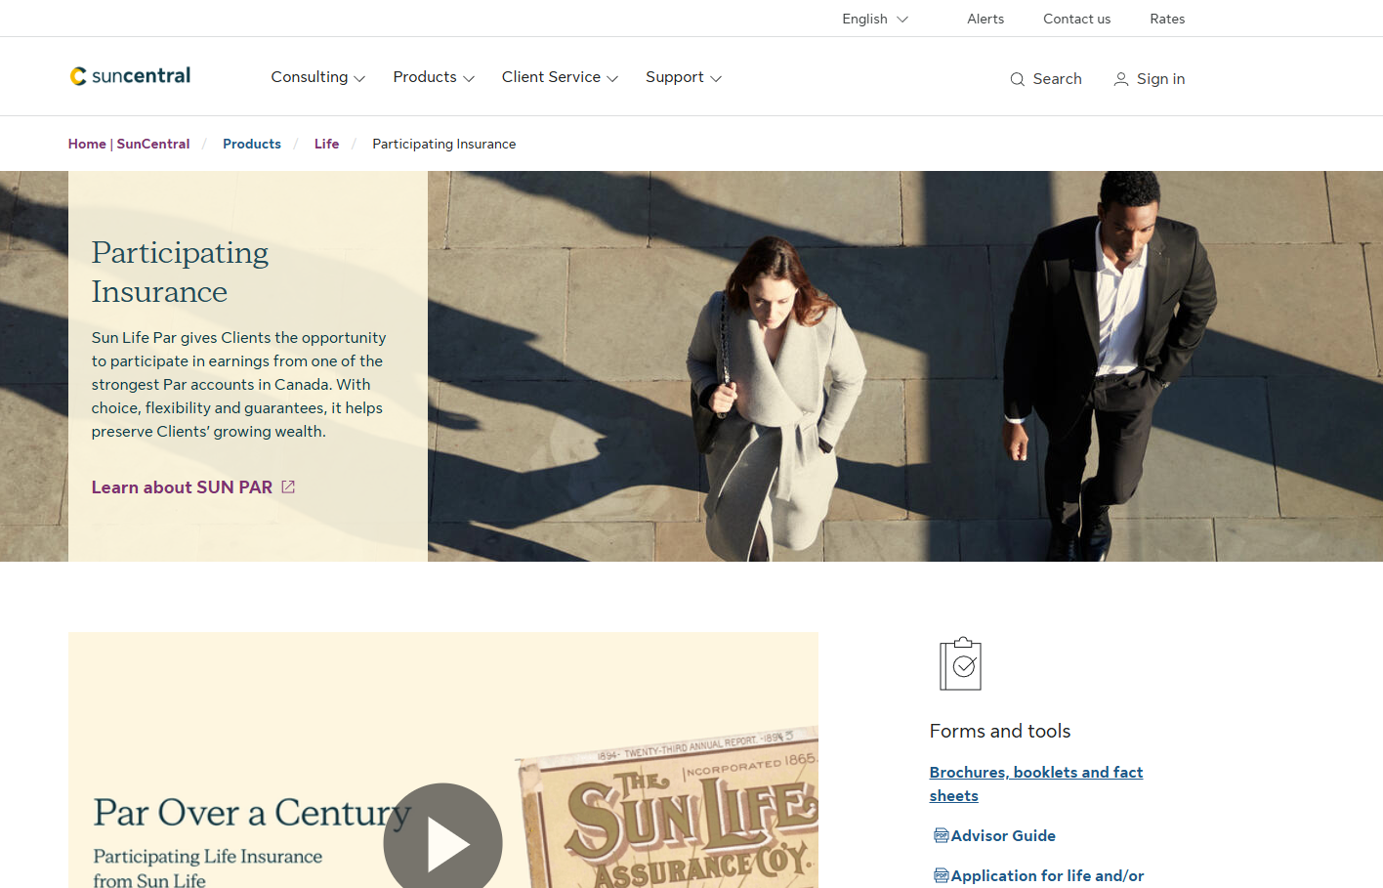Click the Sign in user icon
The height and width of the screenshot is (888, 1383).
coord(1120,79)
